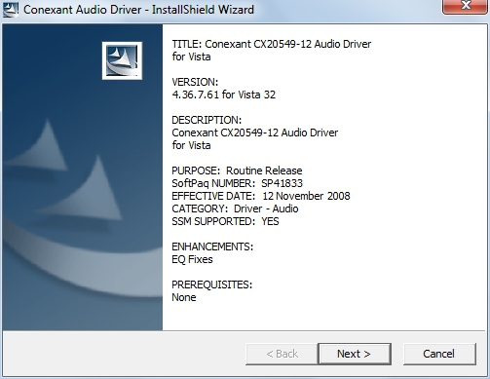This screenshot has width=490, height=379.
Task: Click the None text under PREREQUISITES
Action: point(184,297)
